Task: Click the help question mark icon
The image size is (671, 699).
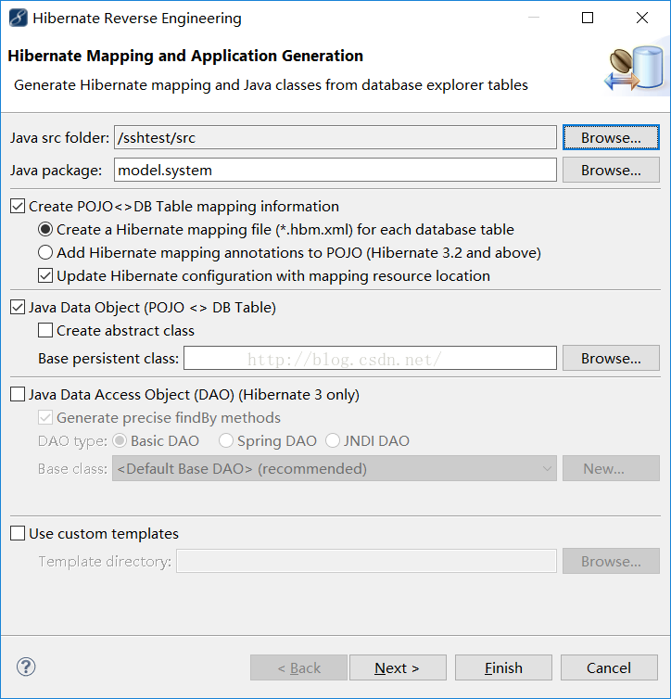Action: pos(26,667)
